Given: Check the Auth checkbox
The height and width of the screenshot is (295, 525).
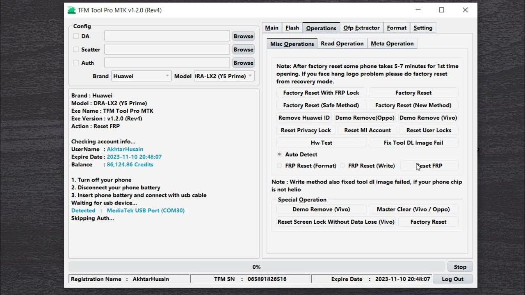Looking at the screenshot, I should [x=76, y=63].
